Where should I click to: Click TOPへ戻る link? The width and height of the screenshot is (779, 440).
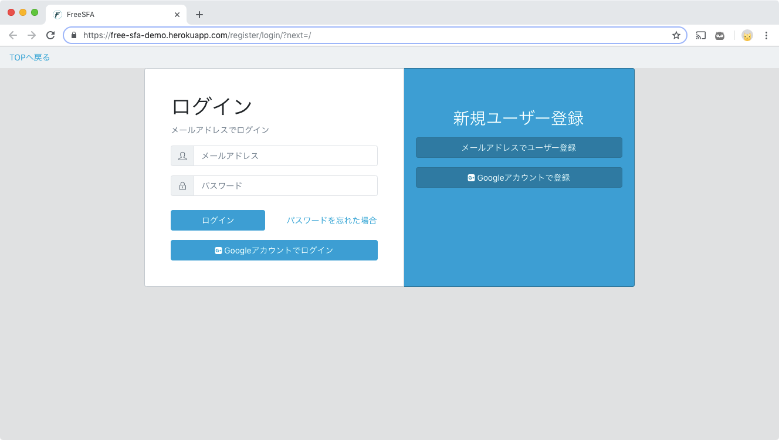click(30, 57)
